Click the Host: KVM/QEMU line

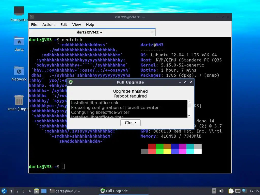tap(181, 60)
